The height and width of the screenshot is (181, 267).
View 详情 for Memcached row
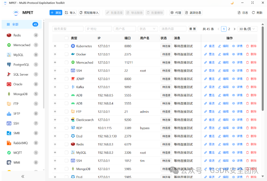(237, 62)
